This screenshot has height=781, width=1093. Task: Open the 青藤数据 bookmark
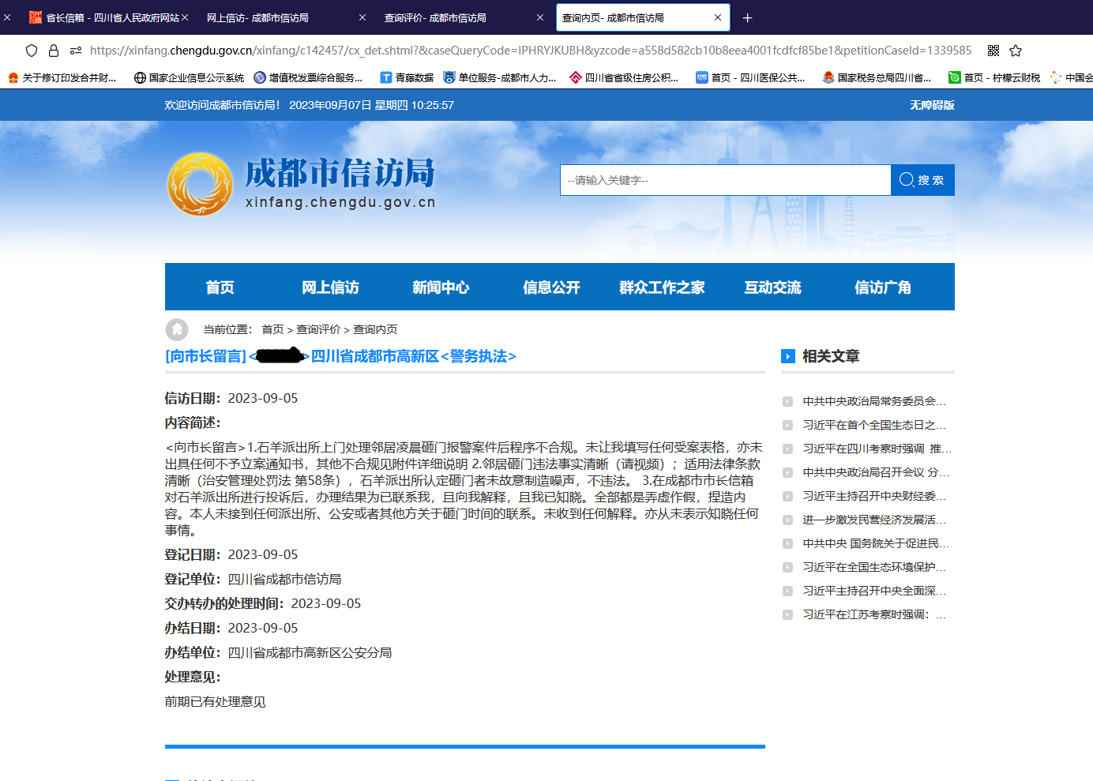click(407, 77)
